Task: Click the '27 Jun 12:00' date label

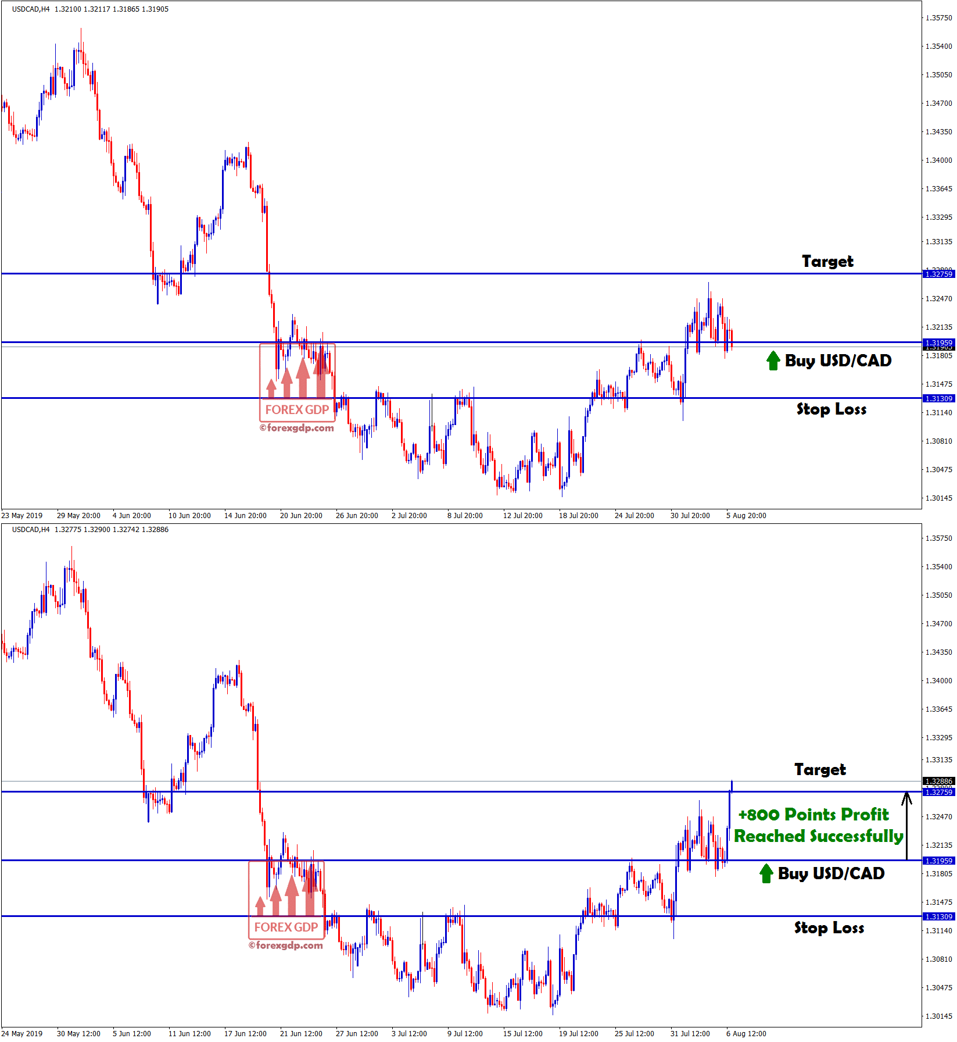Action: [357, 1034]
